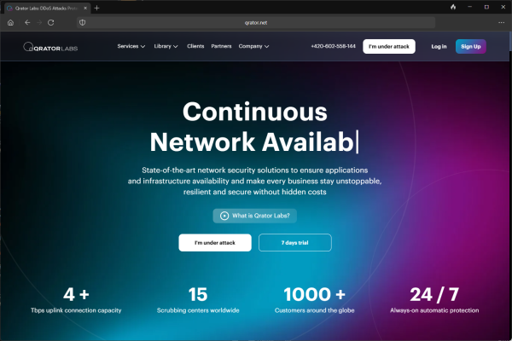Click the browser home icon
This screenshot has height=341, width=512.
(x=10, y=21)
